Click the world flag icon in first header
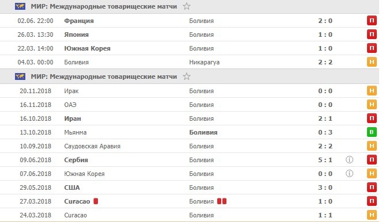This screenshot has width=382, height=222. point(20,6)
